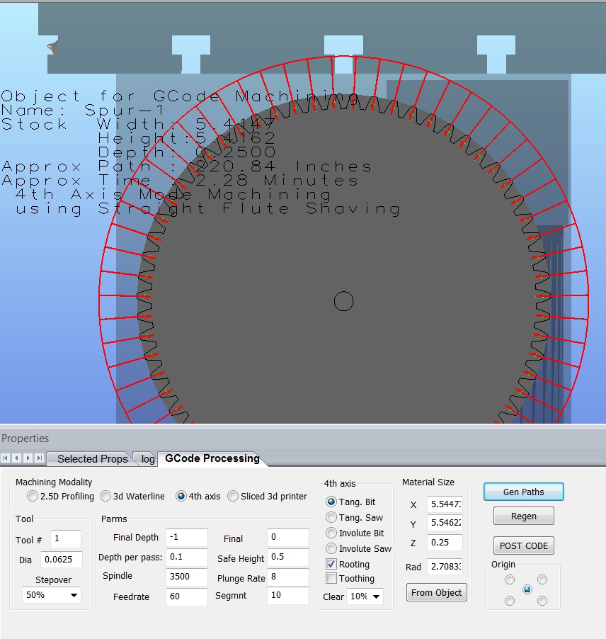Click the next-tab scroll arrow icon

pyautogui.click(x=28, y=458)
